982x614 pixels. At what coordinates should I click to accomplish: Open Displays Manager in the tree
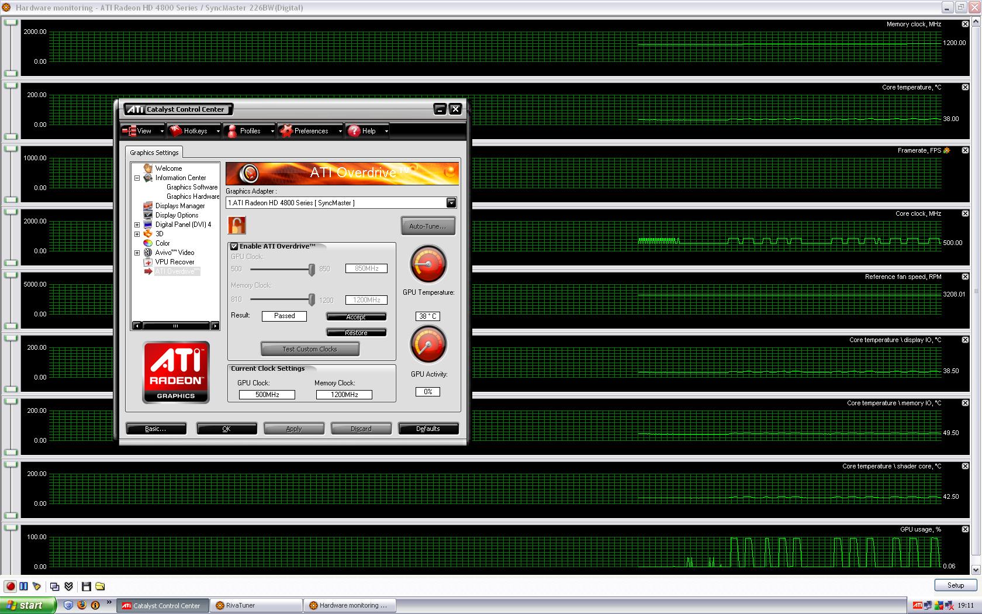pos(180,206)
